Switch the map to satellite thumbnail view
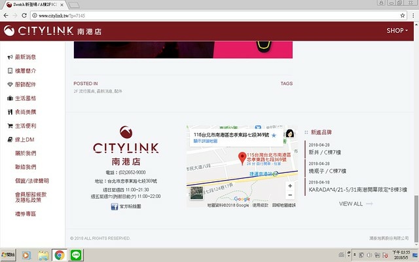The height and width of the screenshot is (262, 419). [196, 193]
